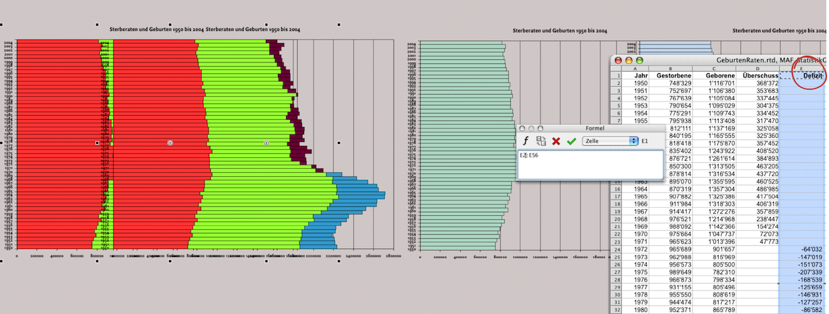The height and width of the screenshot is (314, 829).
Task: Select column B header above Gestorbene
Action: click(x=673, y=69)
